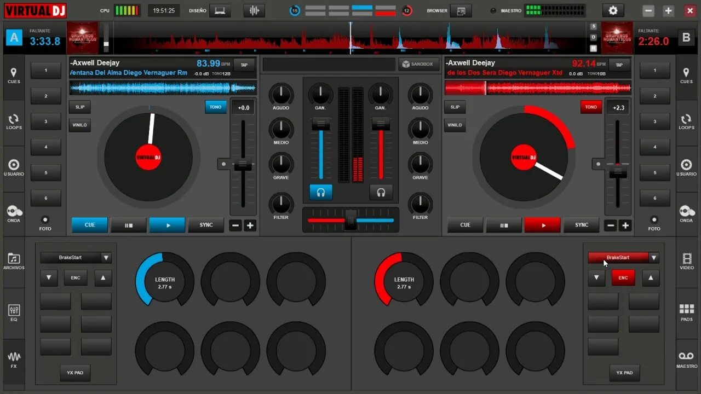Select previous effect on left FX panel
The width and height of the screenshot is (701, 394).
(x=49, y=277)
